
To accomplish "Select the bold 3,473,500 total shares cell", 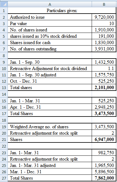I will point(104,113).
